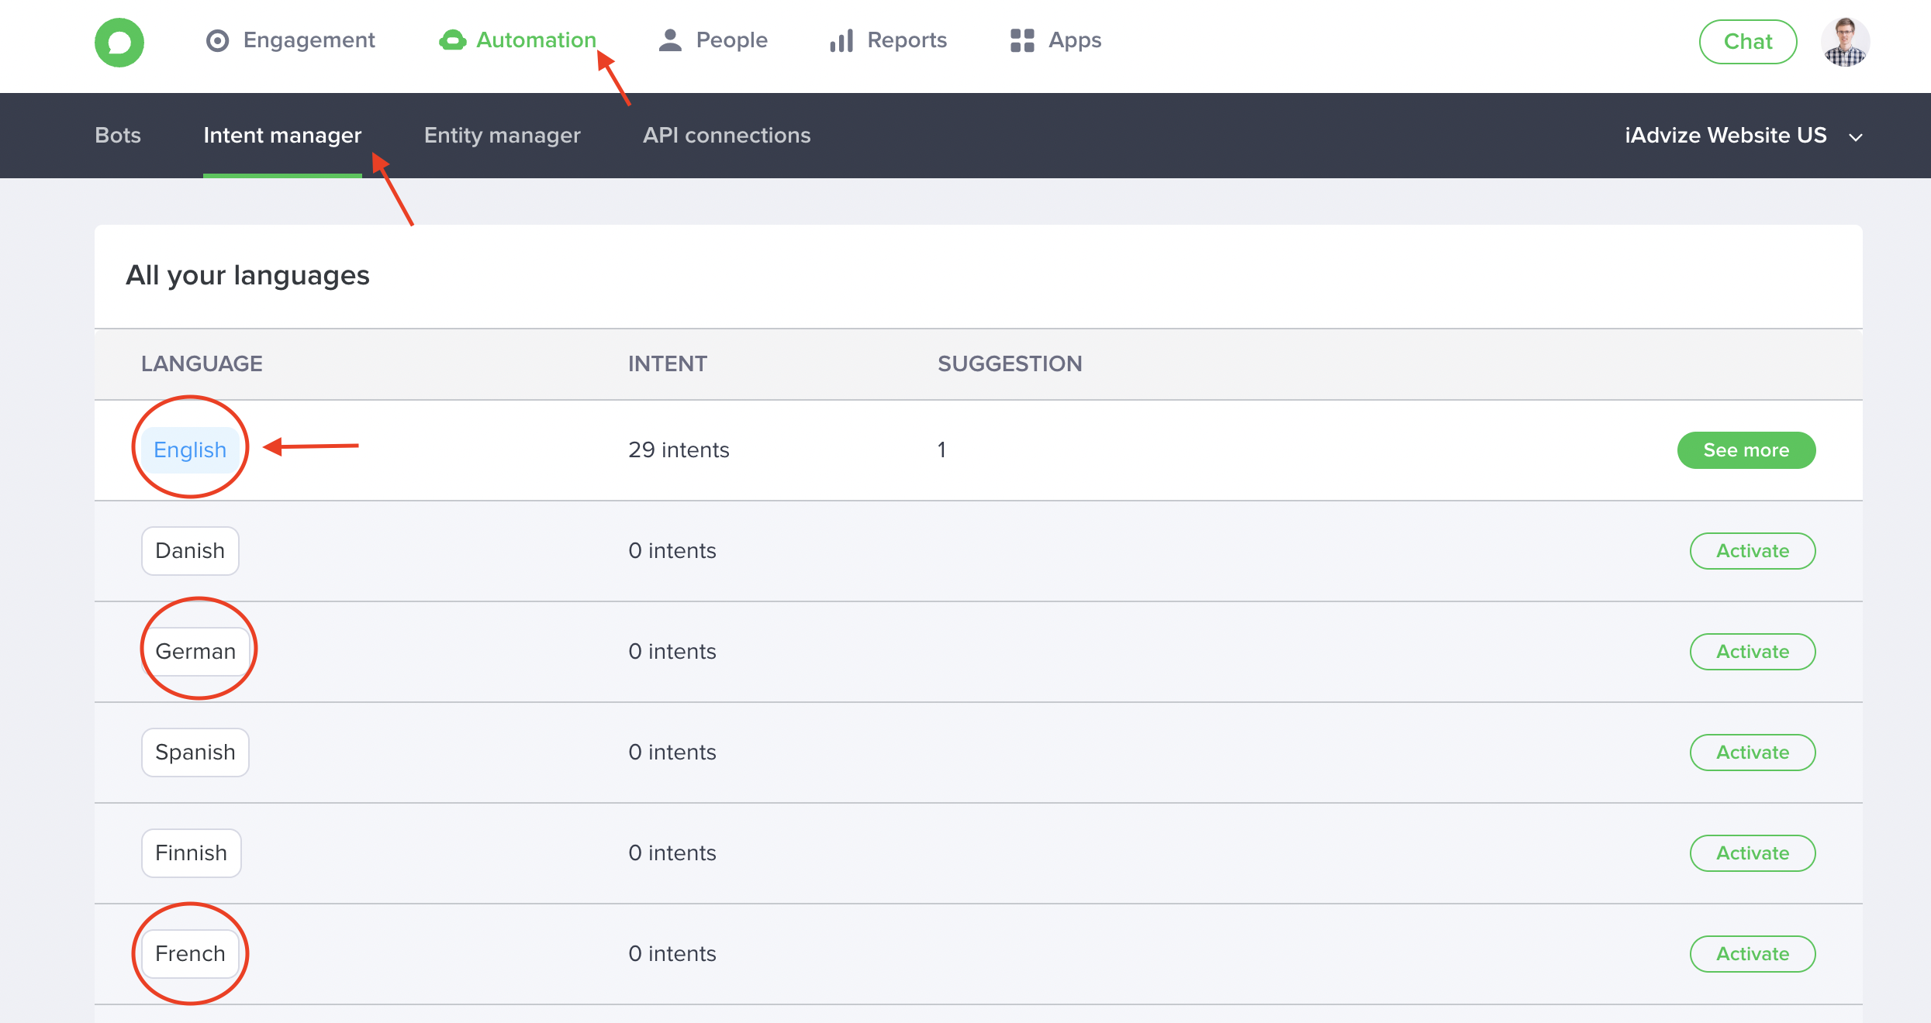Activate the German language

click(x=1753, y=652)
